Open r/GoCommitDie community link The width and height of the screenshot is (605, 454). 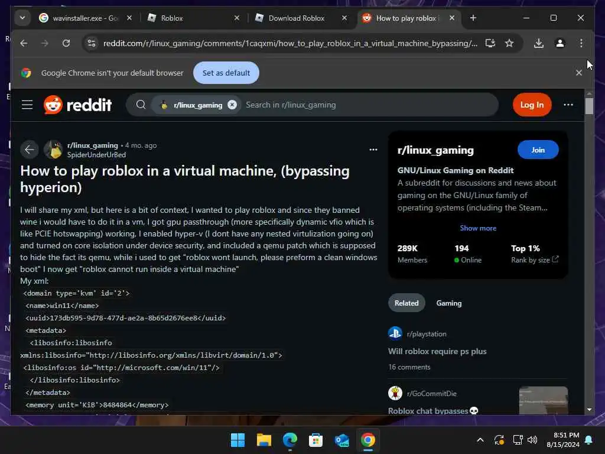[431, 393]
